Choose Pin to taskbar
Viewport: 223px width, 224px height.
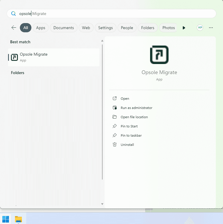coord(131,135)
